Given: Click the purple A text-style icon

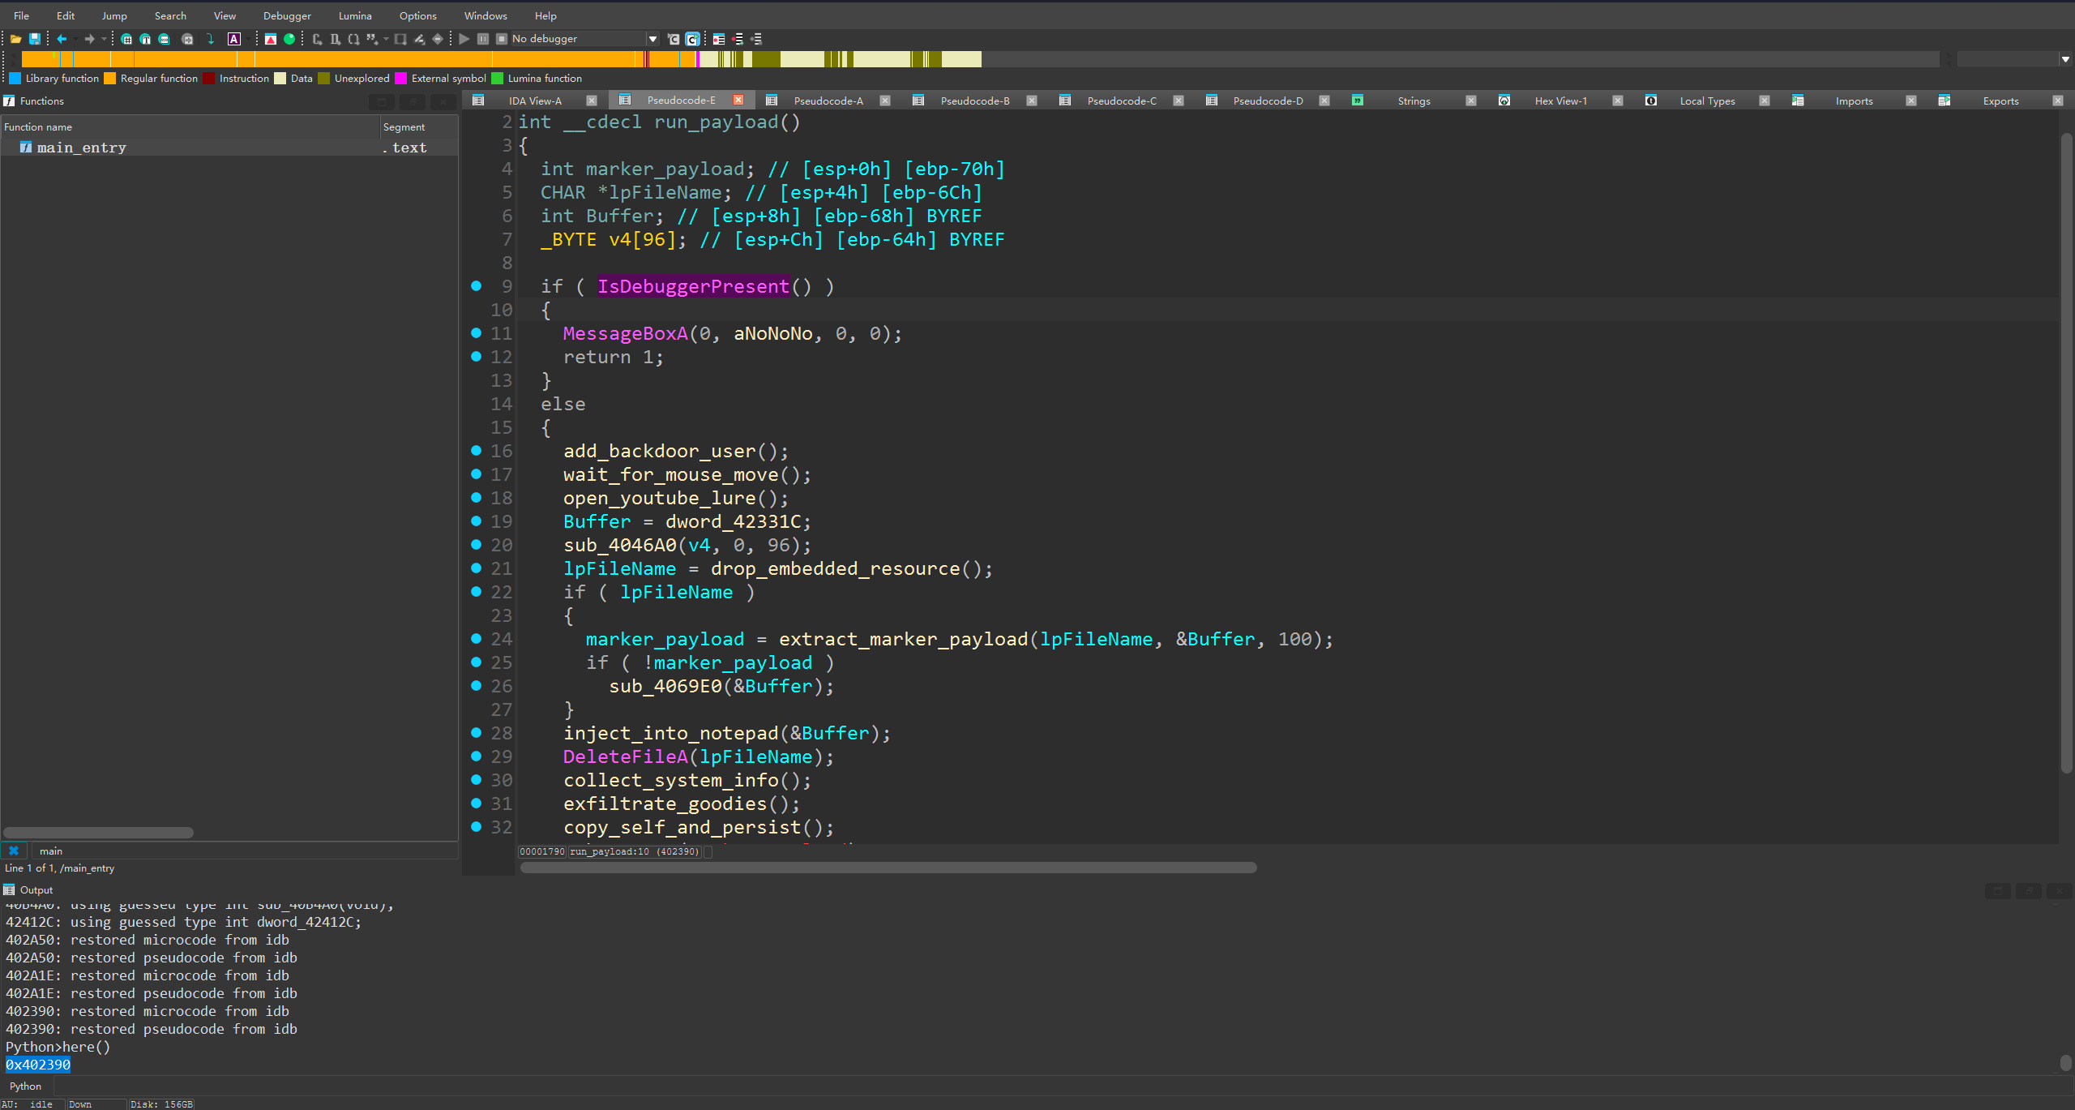Looking at the screenshot, I should [234, 39].
